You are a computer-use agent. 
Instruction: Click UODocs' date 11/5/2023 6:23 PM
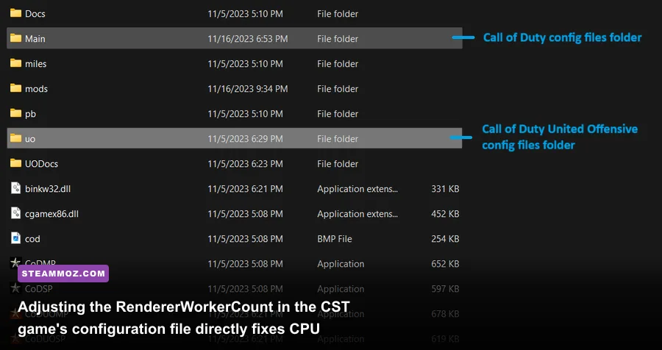coord(245,164)
